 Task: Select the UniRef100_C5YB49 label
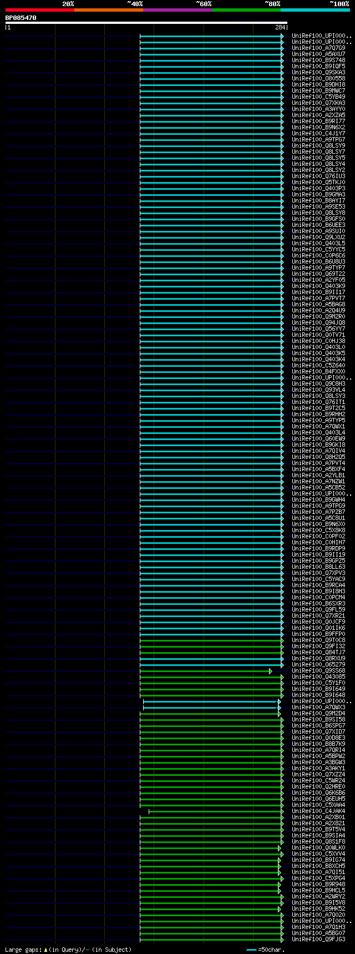(x=318, y=97)
